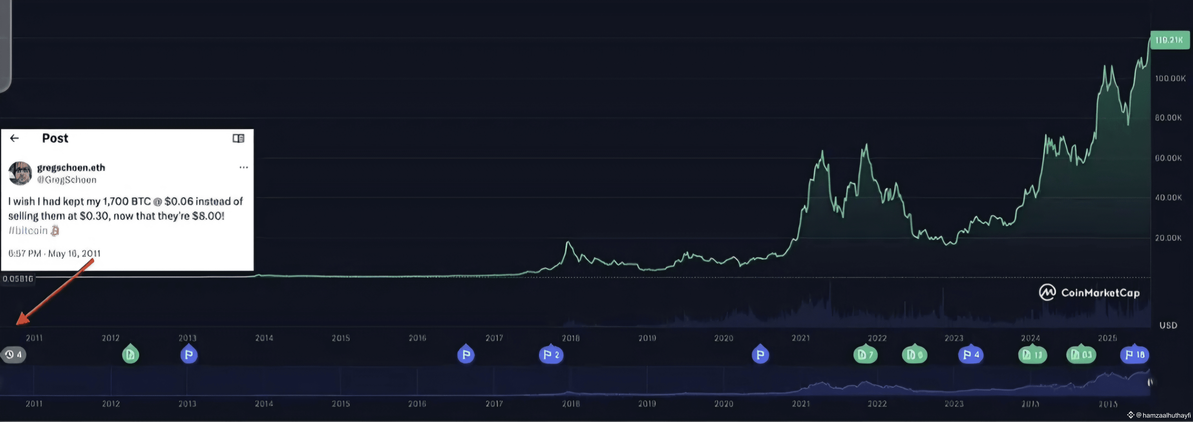Open the three-dot menu on the tweet
The height and width of the screenshot is (422, 1193).
[x=244, y=167]
